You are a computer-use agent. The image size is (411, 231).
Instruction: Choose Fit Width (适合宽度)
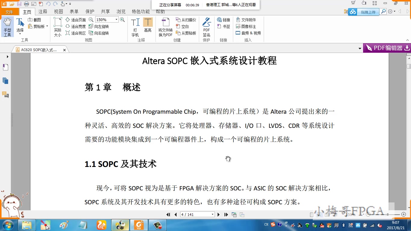coord(76,26)
